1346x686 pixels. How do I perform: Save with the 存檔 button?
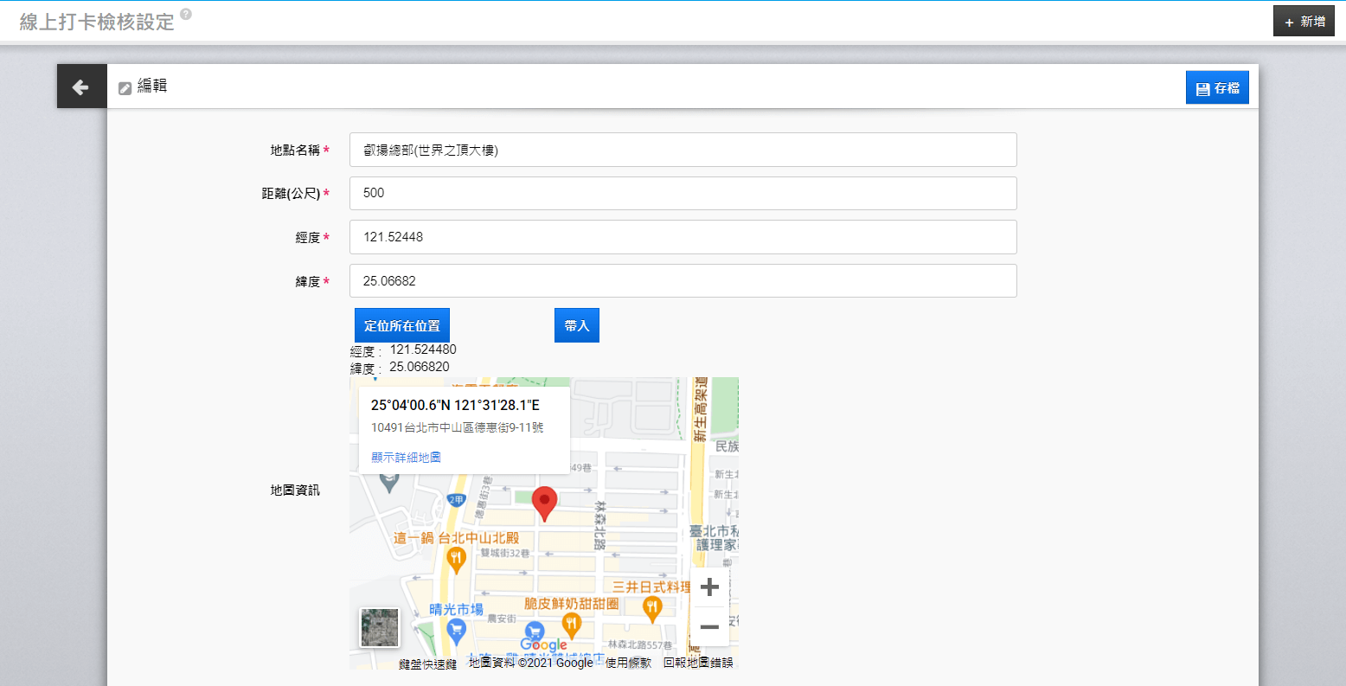pos(1216,88)
